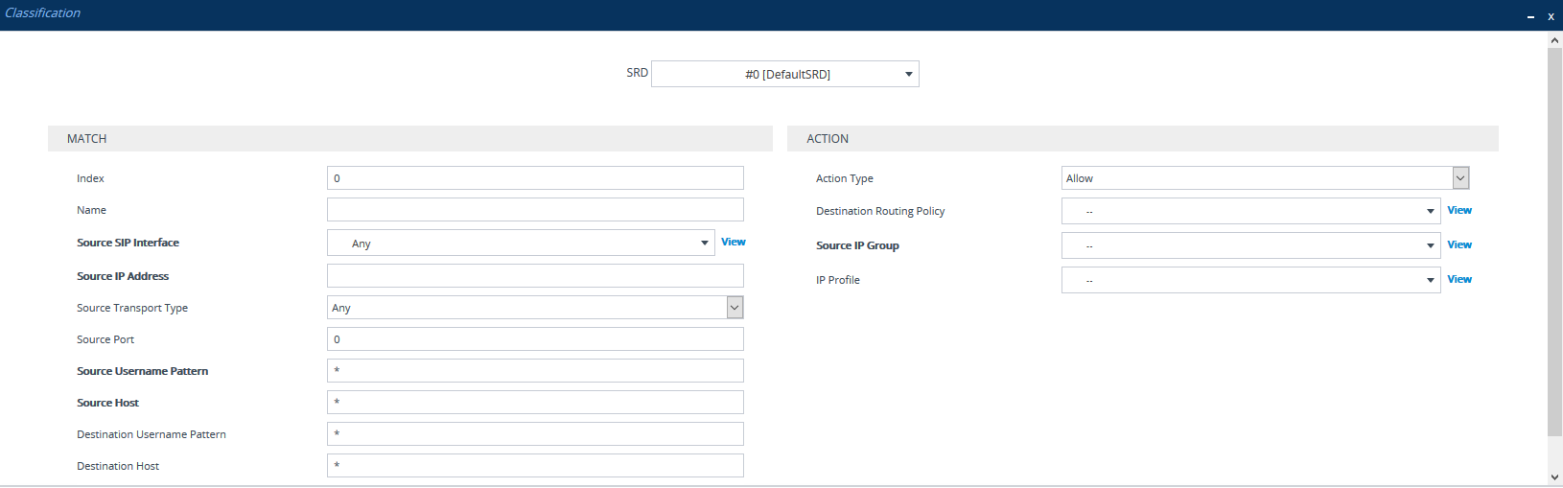Open the Source Transport Type dropdown

pyautogui.click(x=534, y=308)
